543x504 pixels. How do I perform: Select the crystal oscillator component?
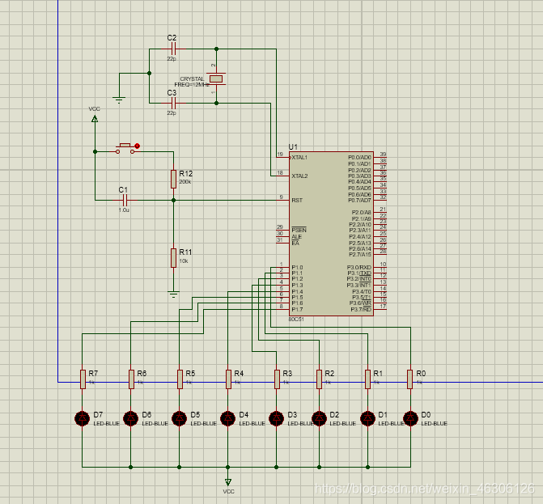click(216, 79)
